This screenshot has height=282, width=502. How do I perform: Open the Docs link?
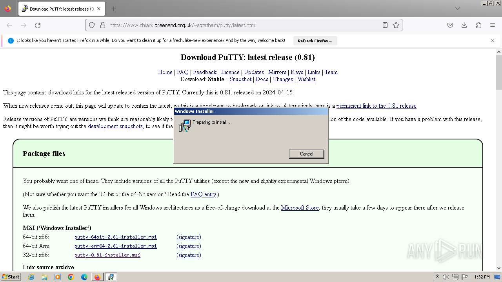pyautogui.click(x=262, y=79)
